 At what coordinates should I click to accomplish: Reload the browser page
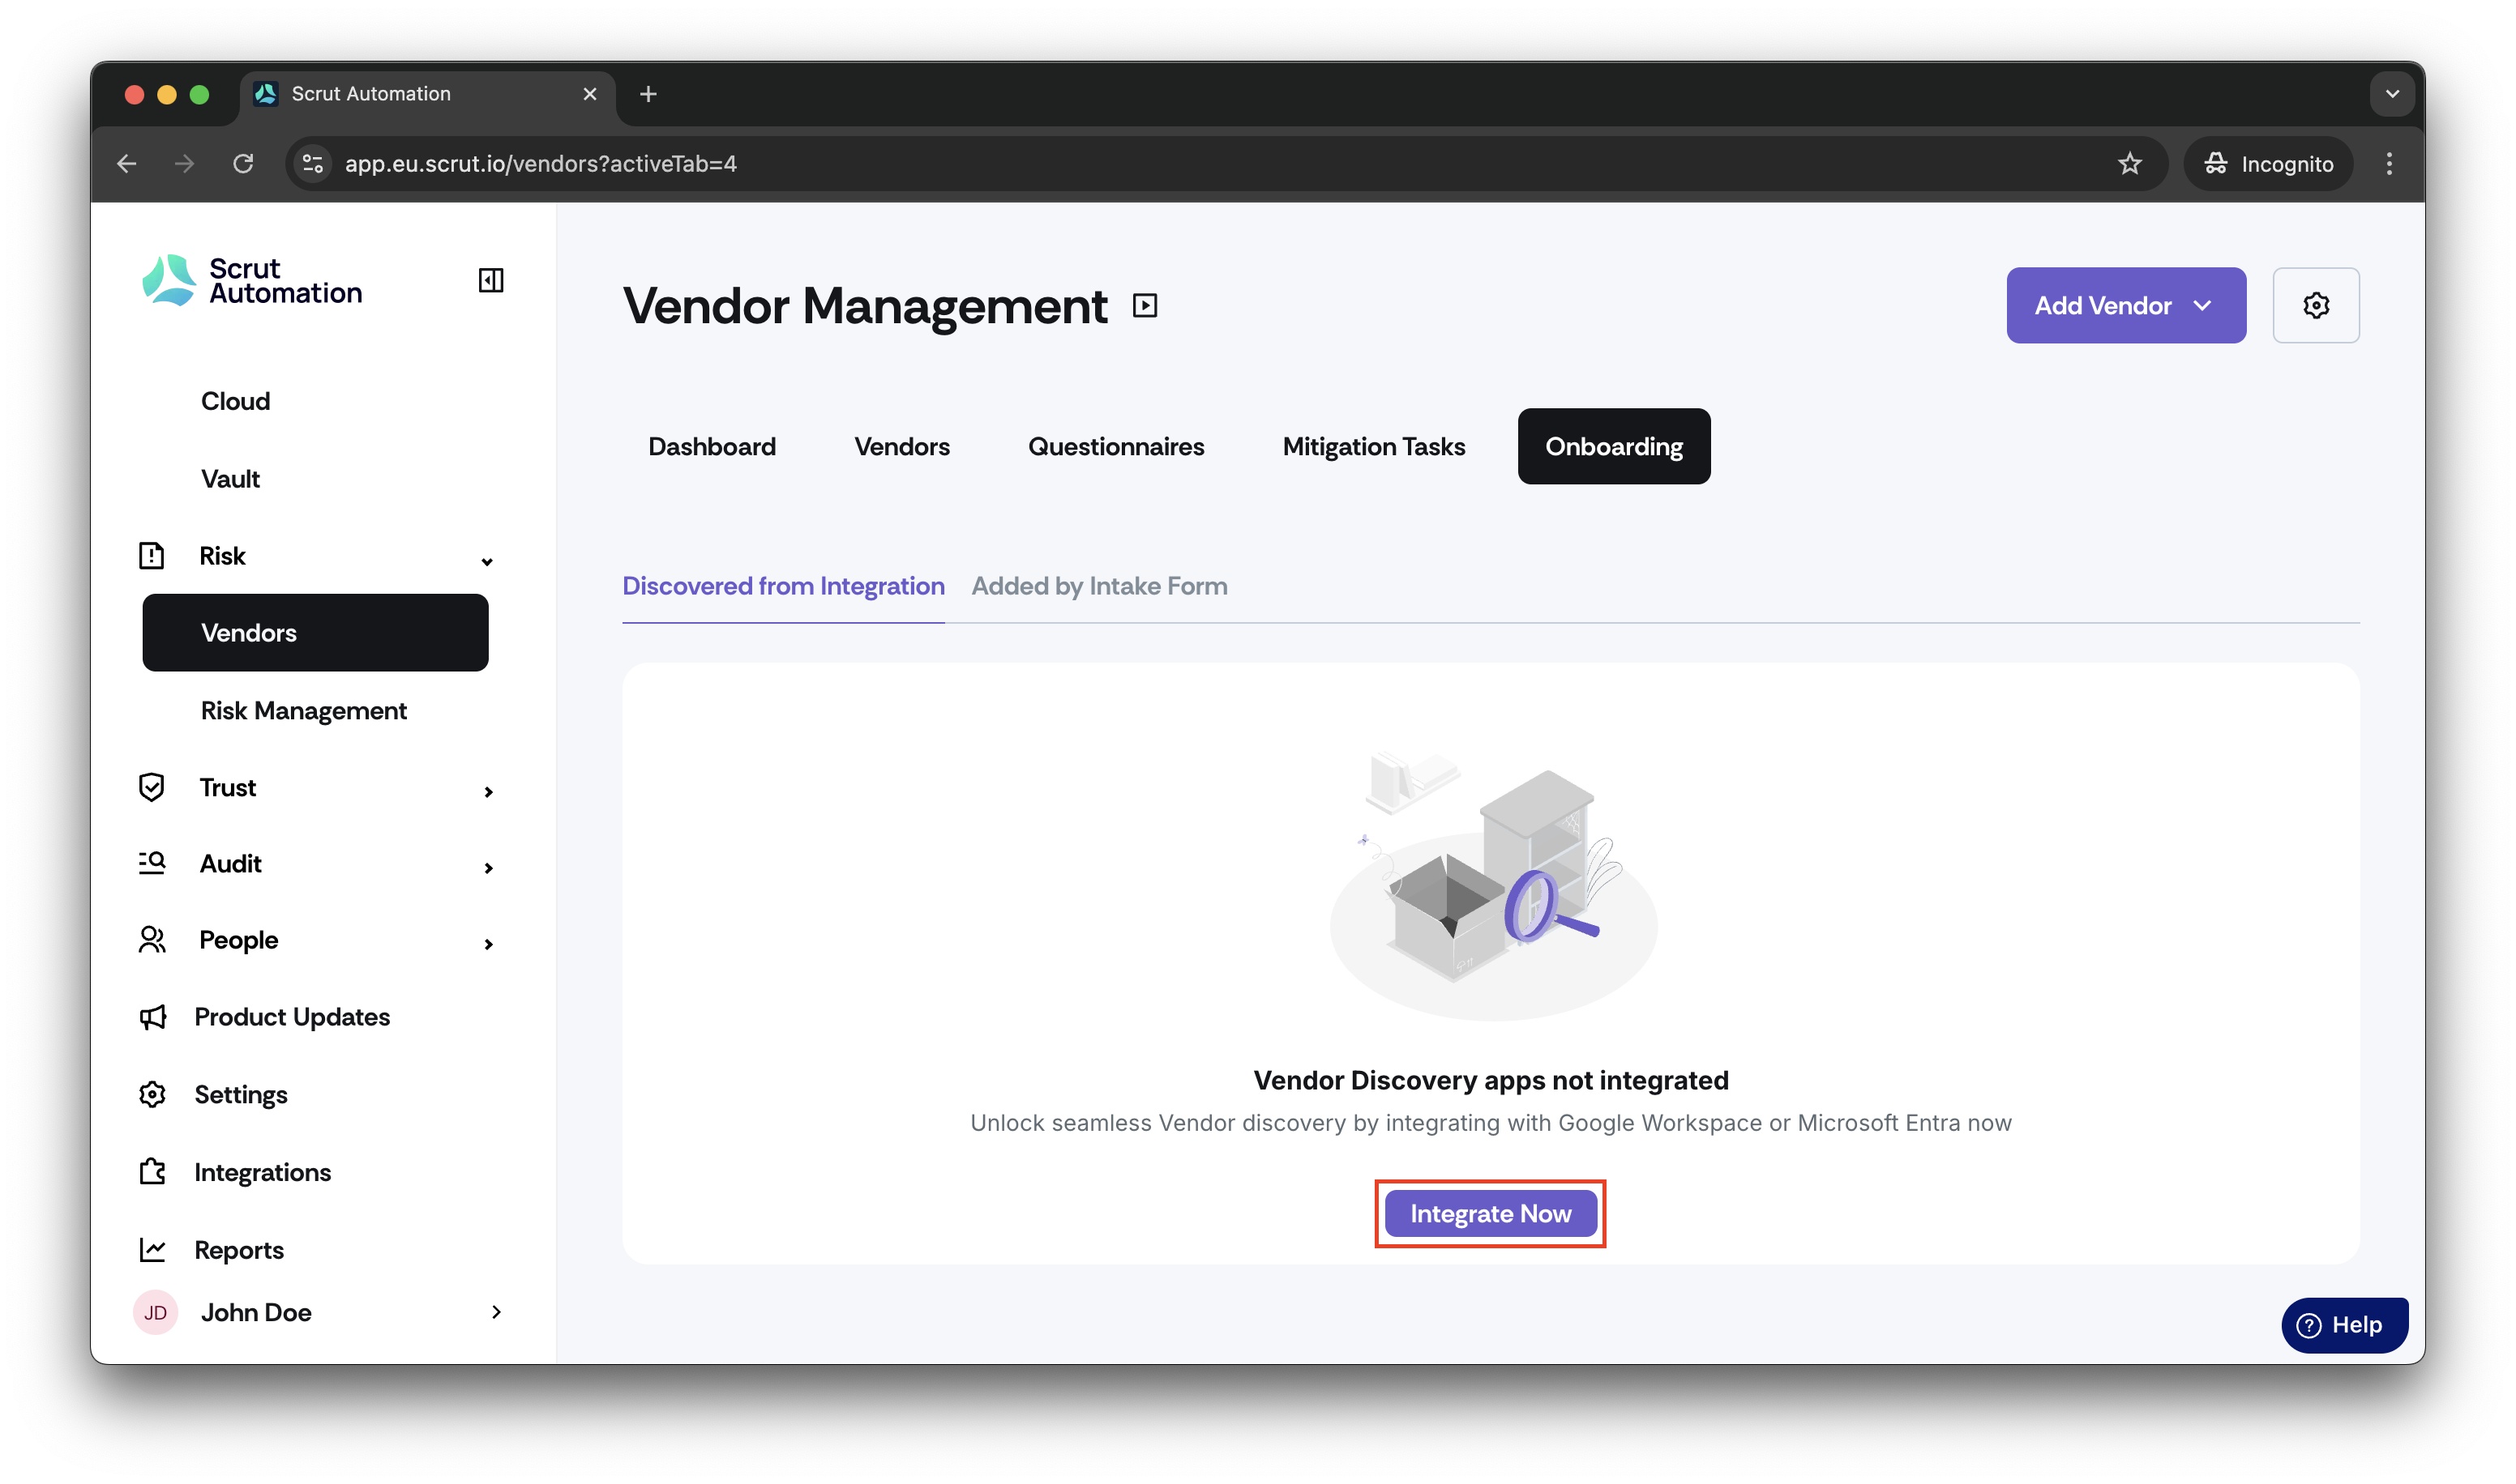[x=243, y=163]
